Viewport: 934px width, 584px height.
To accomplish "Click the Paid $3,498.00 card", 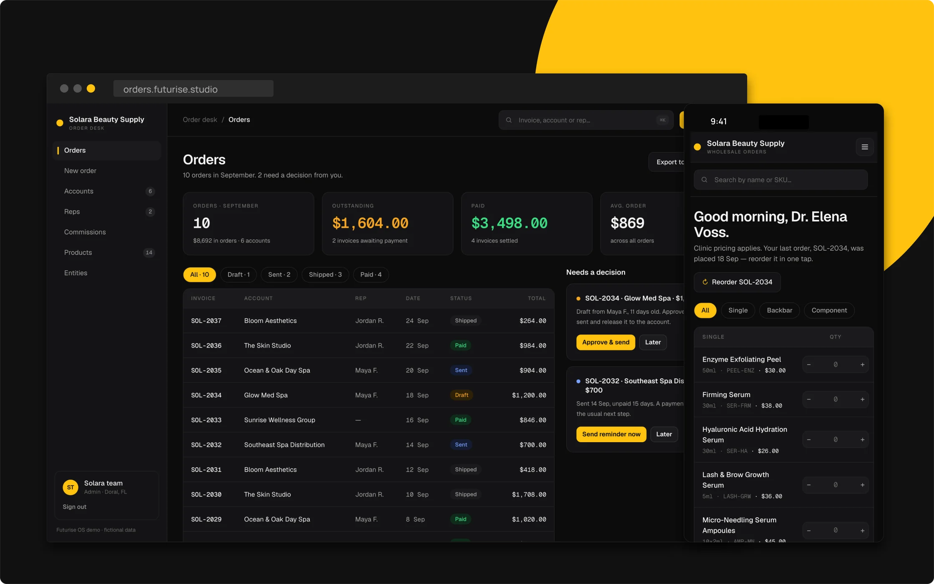I will (x=527, y=224).
